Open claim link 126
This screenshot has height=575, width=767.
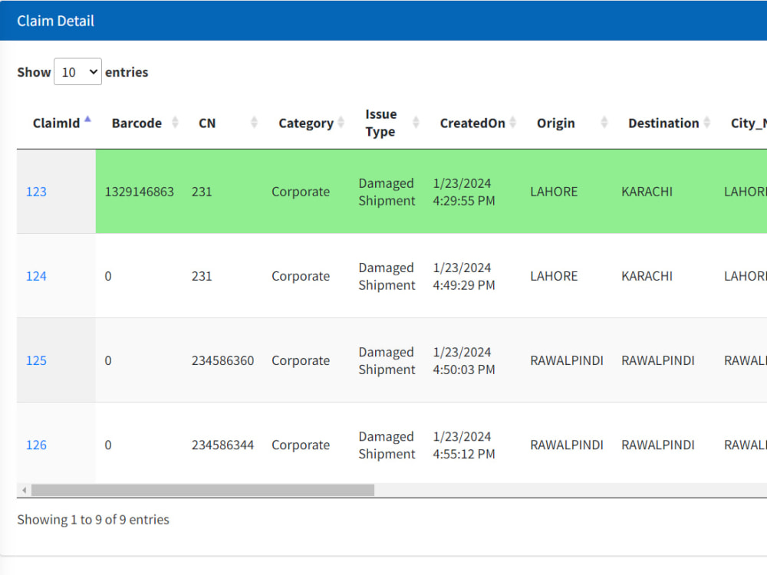point(36,445)
